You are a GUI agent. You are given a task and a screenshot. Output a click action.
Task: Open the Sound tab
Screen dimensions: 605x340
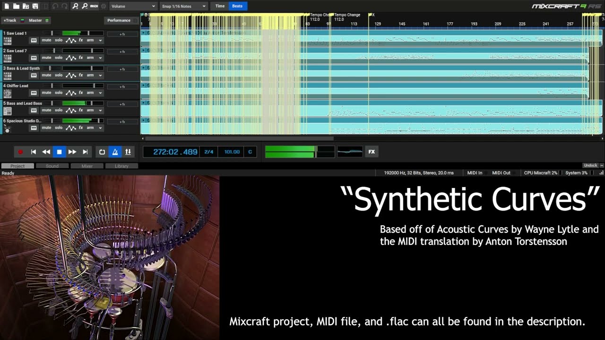coord(52,166)
